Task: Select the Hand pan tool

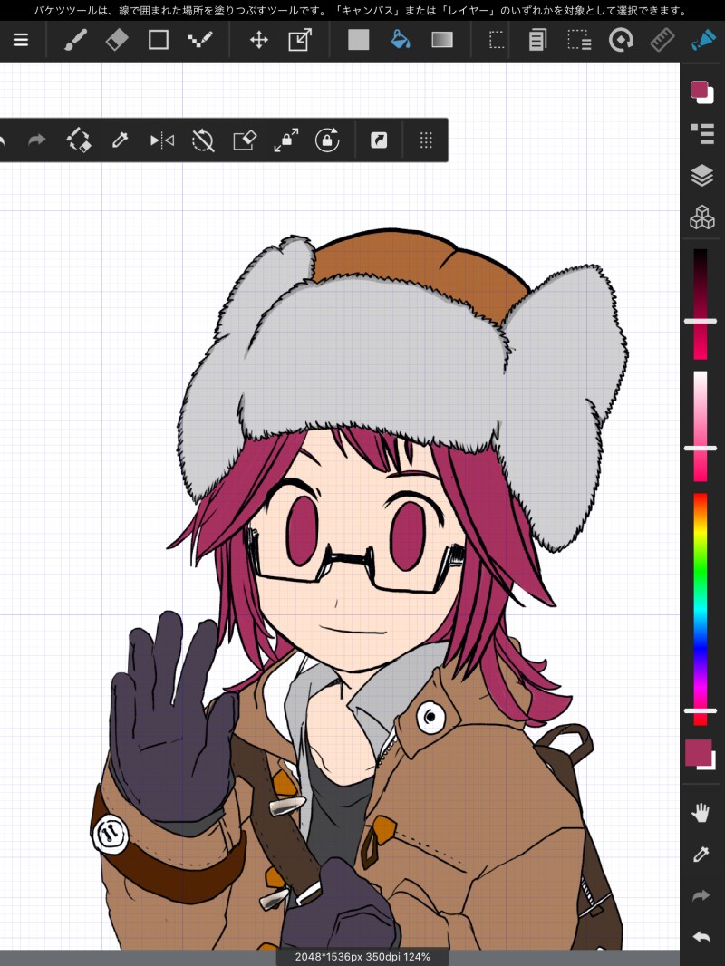Action: [x=701, y=813]
